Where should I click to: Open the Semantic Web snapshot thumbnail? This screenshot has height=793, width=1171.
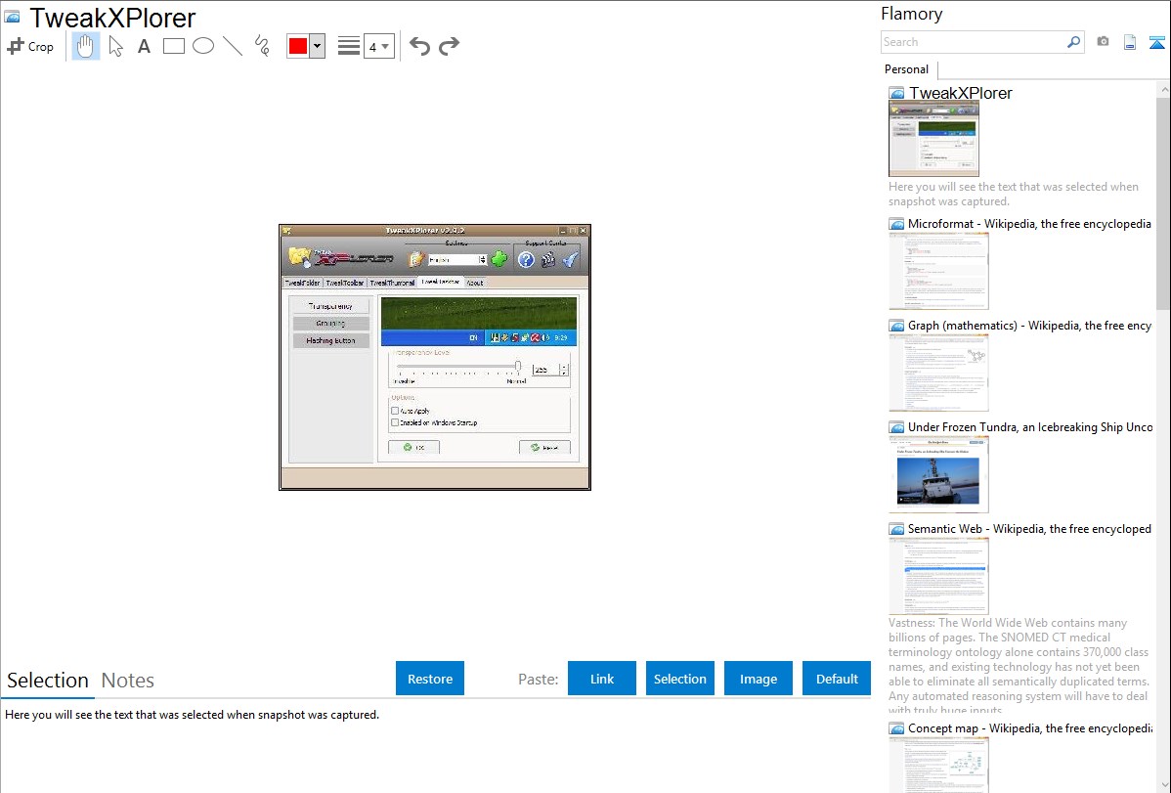pos(938,576)
